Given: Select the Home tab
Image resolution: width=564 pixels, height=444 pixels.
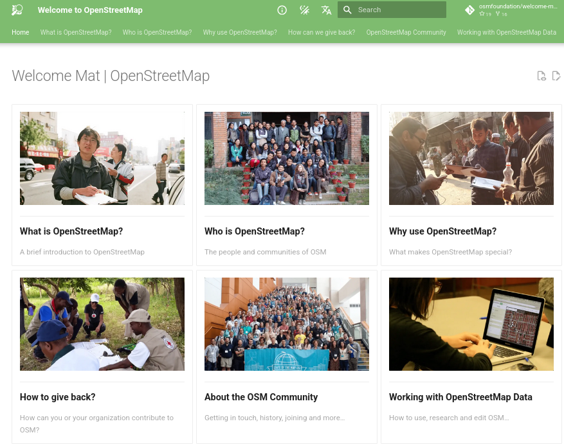Looking at the screenshot, I should (20, 32).
